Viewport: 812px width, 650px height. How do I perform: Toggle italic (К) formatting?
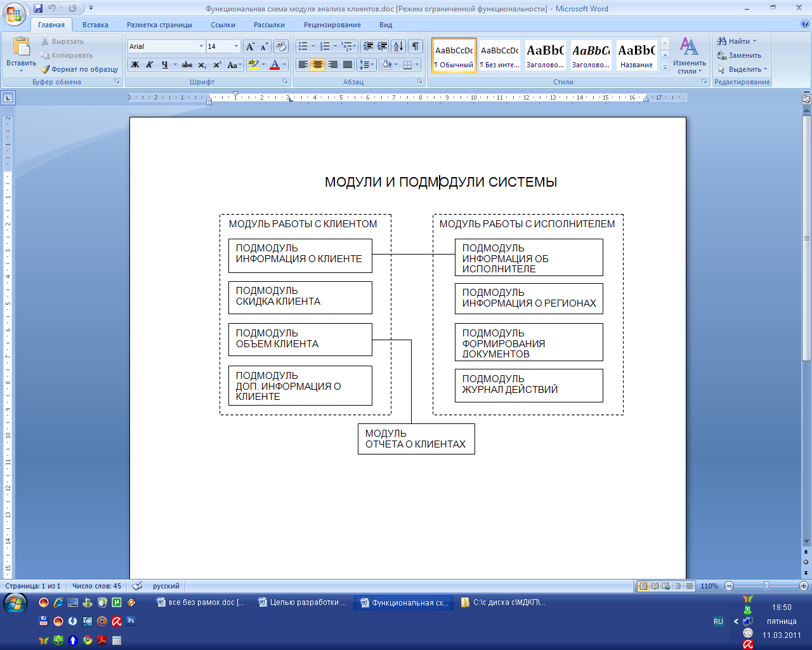[x=149, y=65]
